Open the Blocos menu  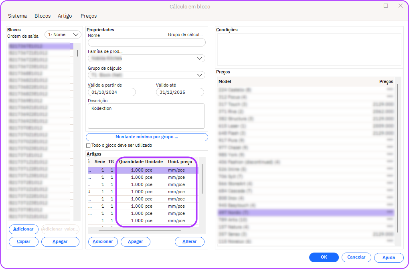(x=43, y=16)
